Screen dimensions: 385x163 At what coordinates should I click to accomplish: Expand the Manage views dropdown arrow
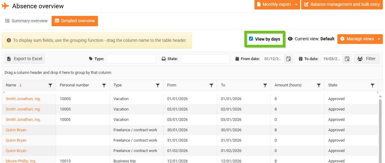pyautogui.click(x=379, y=39)
